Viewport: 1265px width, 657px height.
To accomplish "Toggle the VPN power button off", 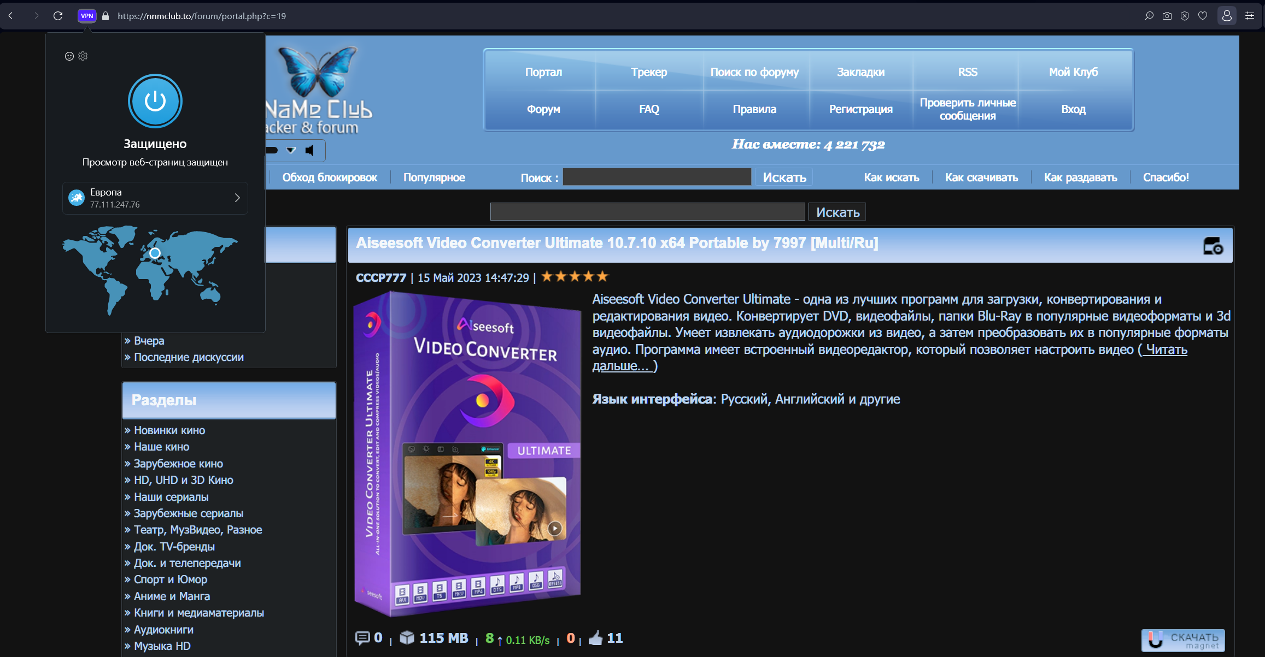I will 155,101.
